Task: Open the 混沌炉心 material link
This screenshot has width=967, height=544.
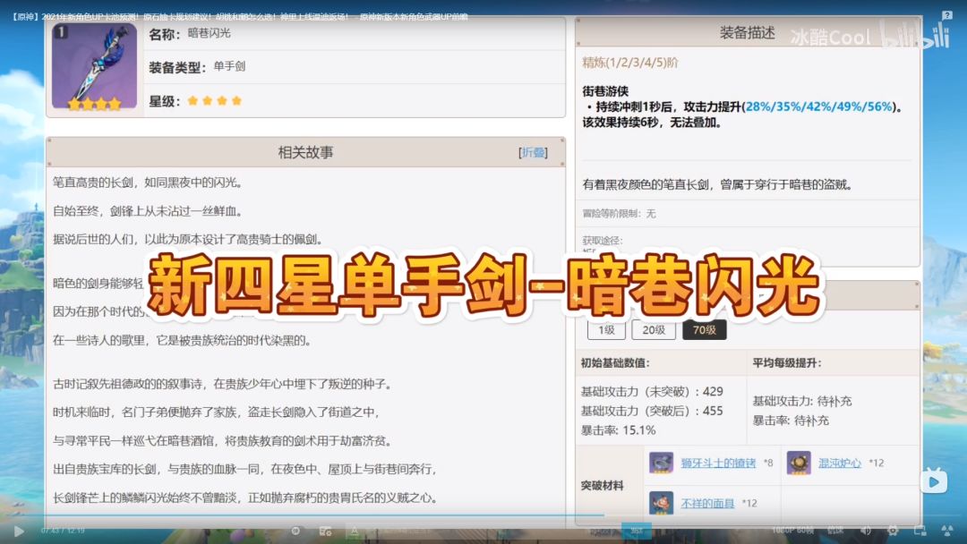Action: (839, 463)
